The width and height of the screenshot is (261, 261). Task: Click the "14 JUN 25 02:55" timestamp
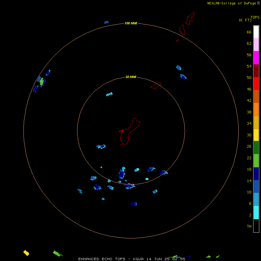coord(166,259)
